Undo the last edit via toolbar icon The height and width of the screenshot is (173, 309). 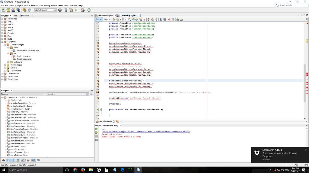24,10
